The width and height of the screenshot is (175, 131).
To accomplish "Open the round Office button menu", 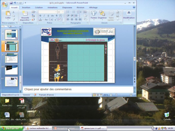I will click(x=5, y=5).
